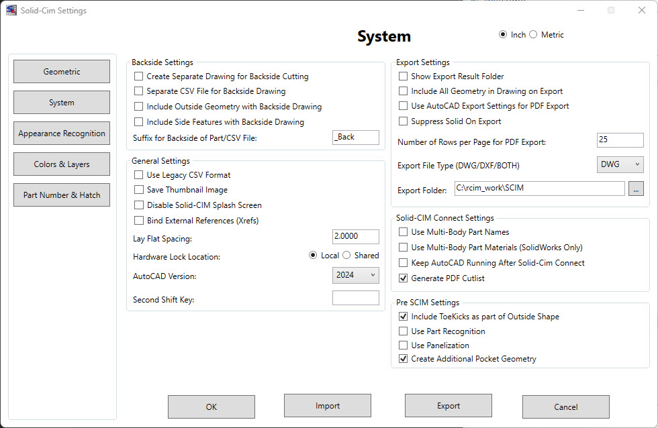Screen dimensions: 658x428
Task: Cancel the settings dialog
Action: pyautogui.click(x=565, y=407)
